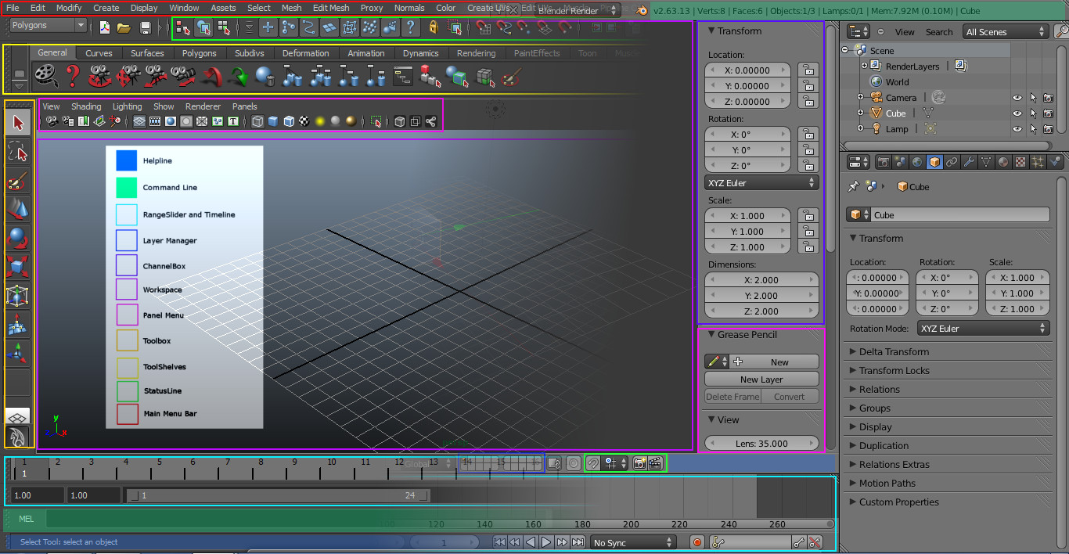
Task: Pick the Scale tool cube icon
Action: coord(19,267)
